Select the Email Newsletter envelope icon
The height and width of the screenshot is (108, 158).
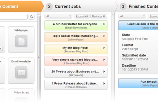coord(21,72)
